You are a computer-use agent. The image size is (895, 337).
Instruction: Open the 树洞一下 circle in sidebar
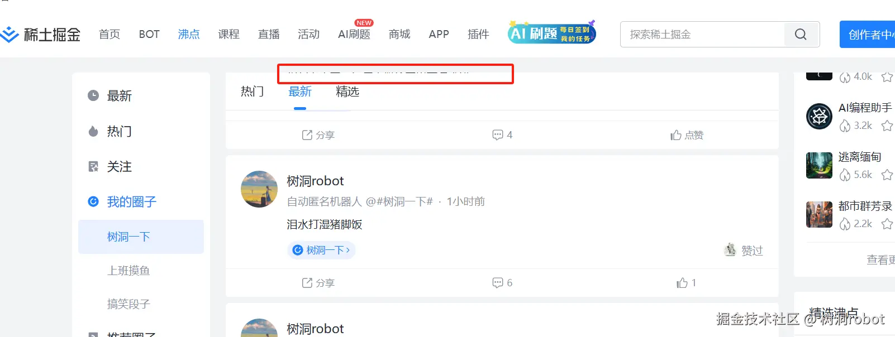point(141,237)
